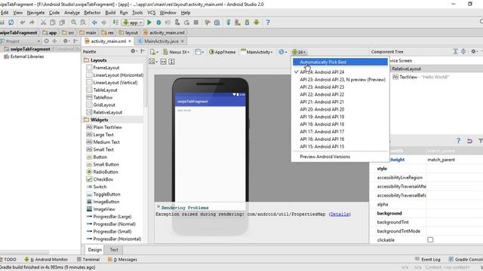The height and width of the screenshot is (271, 483).
Task: Select ImageView in the palette
Action: tap(104, 209)
